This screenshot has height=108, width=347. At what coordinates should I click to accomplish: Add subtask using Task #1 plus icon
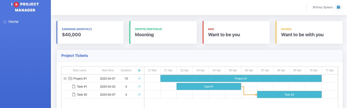pyautogui.click(x=139, y=86)
